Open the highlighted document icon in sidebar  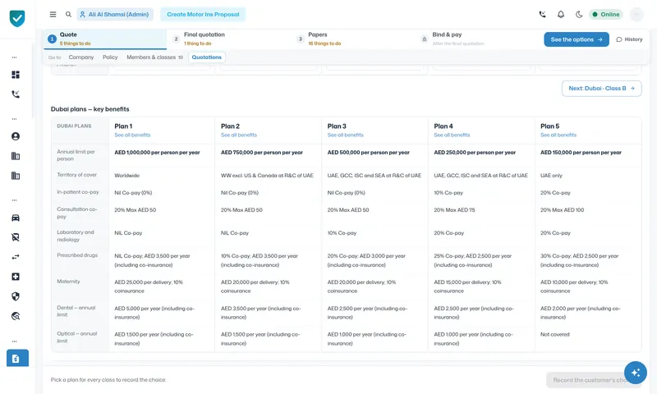(17, 359)
